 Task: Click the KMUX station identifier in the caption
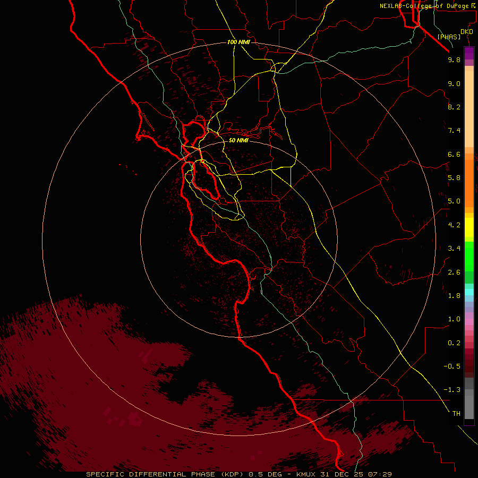[x=306, y=474]
